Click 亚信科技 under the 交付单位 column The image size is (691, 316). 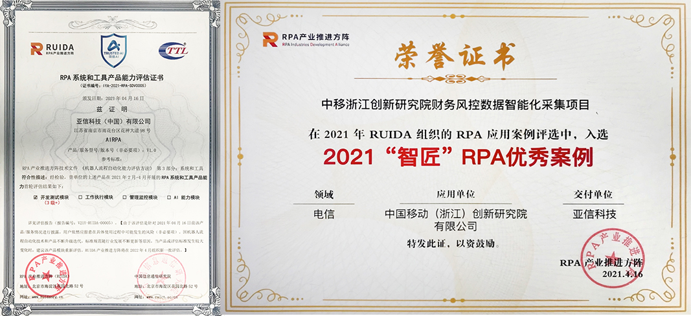tap(595, 213)
